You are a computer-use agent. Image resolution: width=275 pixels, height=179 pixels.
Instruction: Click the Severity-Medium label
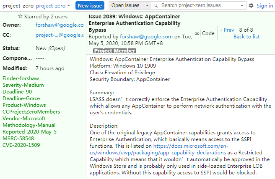tap(23, 85)
